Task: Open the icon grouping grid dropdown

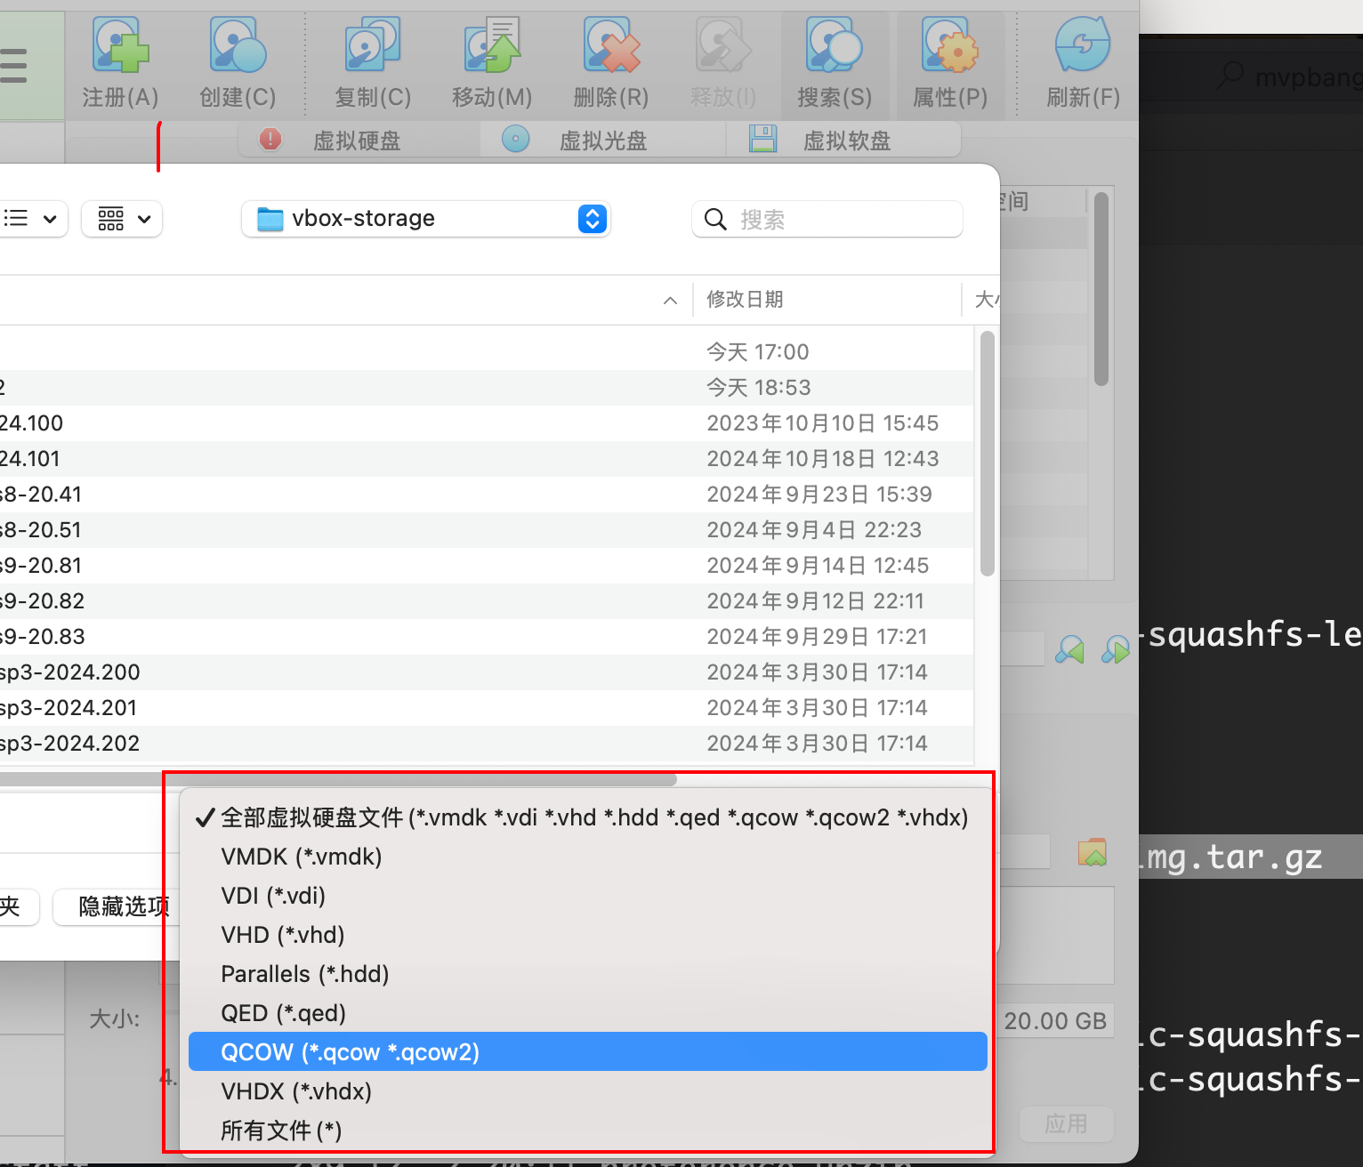Action: 123,219
